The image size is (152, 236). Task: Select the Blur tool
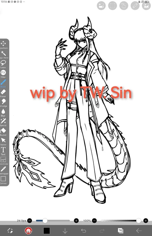(3, 113)
